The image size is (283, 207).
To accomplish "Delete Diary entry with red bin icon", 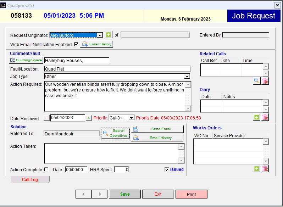I will (265, 117).
